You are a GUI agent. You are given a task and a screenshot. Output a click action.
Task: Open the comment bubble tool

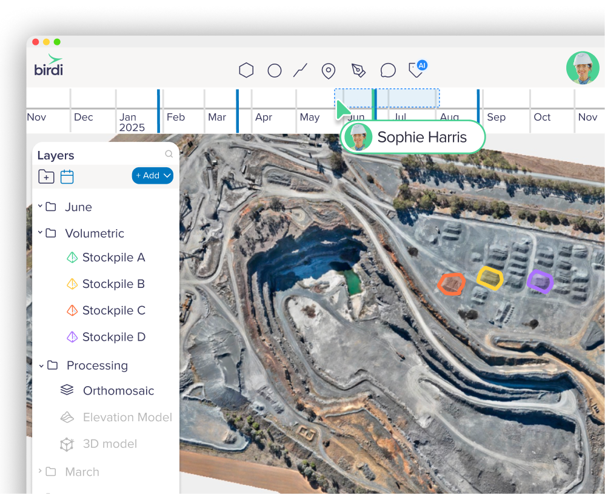pos(388,70)
